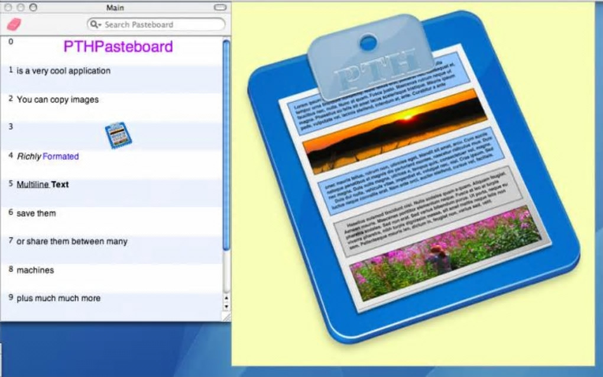The image size is (603, 377).
Task: Minimize the Main window with the middle title bar button
Action: [x=21, y=7]
